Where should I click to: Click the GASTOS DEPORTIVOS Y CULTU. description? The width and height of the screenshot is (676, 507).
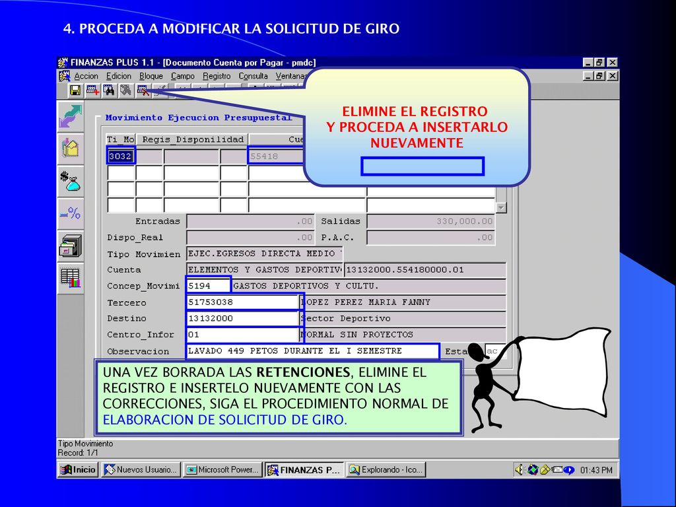368,286
